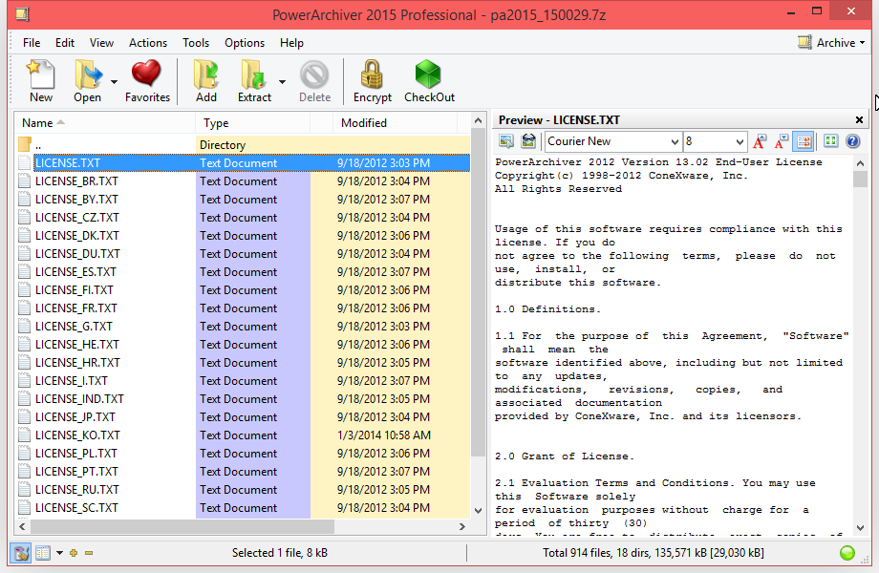Open the Actions menu
The width and height of the screenshot is (879, 573).
[x=148, y=43]
